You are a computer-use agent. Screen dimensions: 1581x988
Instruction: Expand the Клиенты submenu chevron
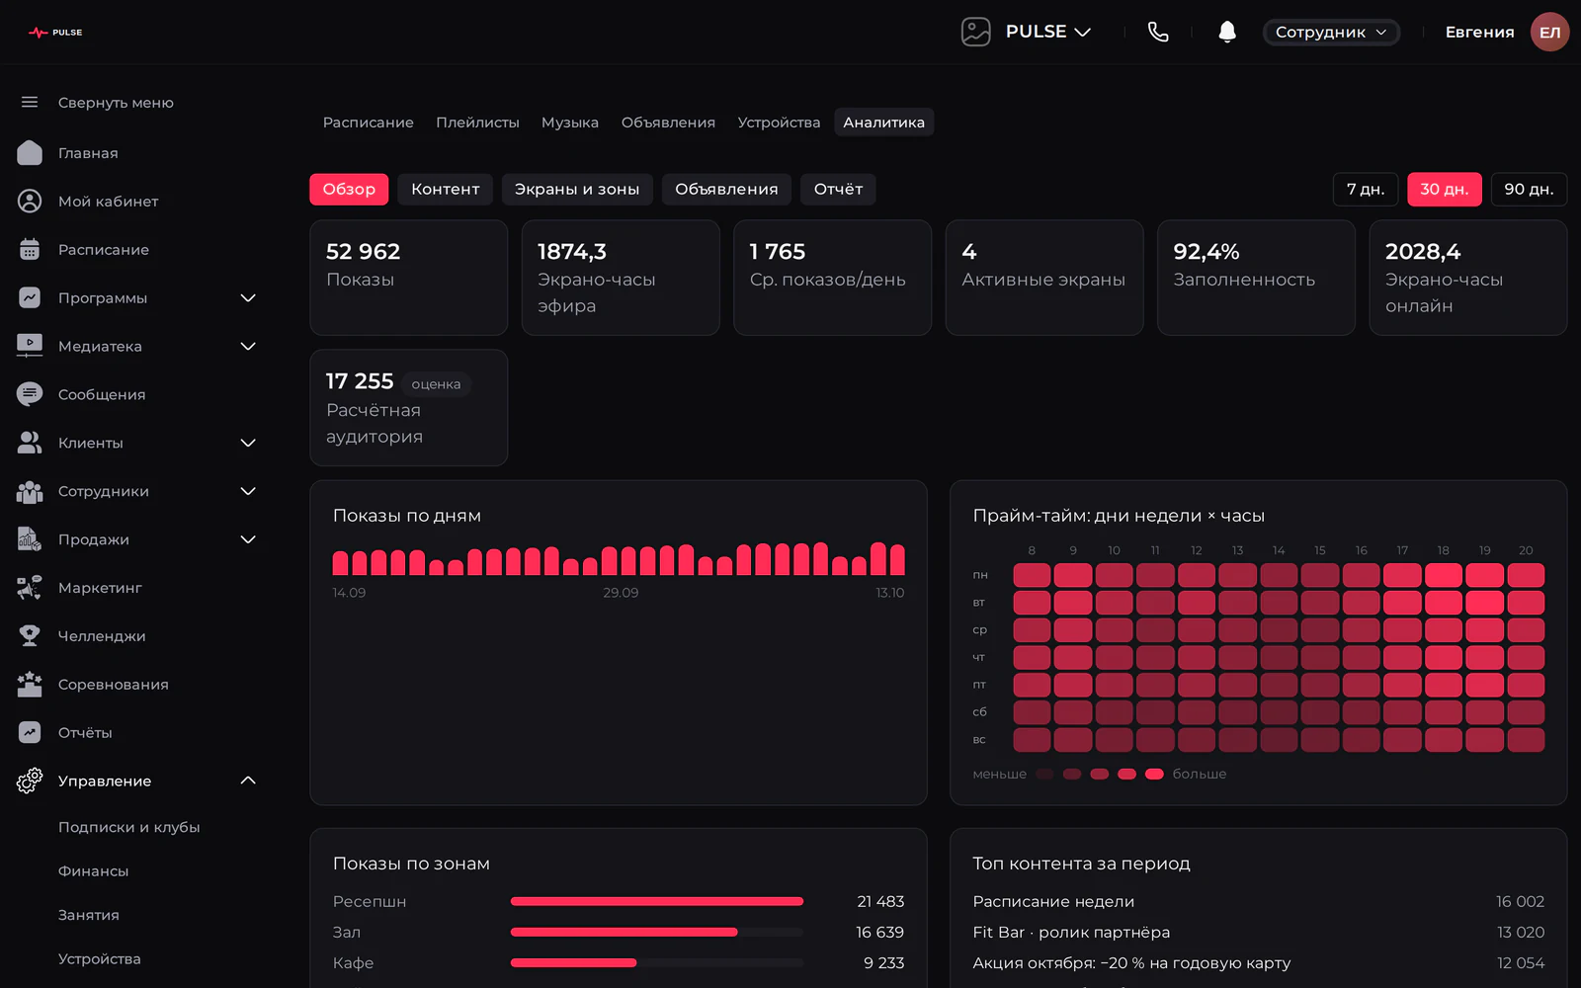click(248, 443)
